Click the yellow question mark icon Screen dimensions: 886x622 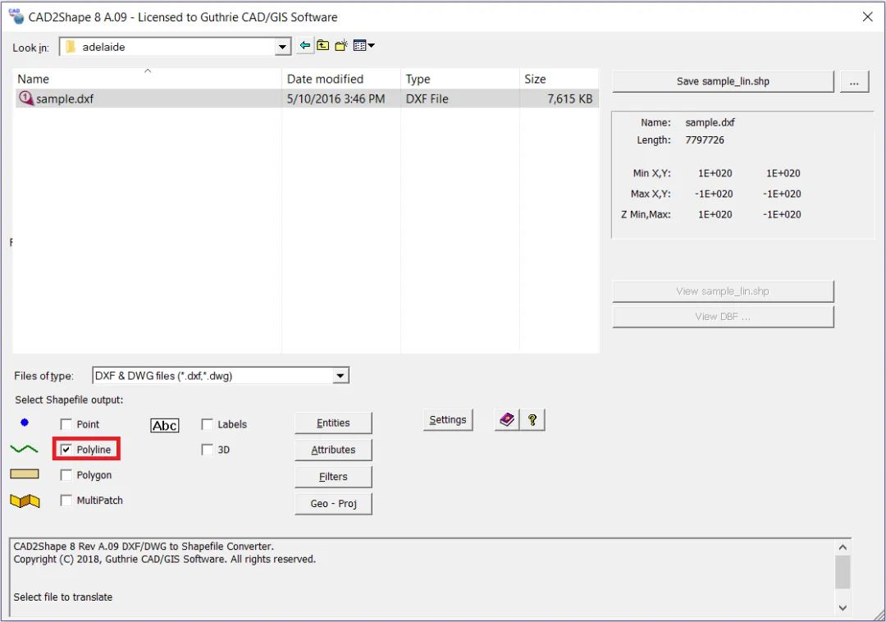tap(532, 420)
